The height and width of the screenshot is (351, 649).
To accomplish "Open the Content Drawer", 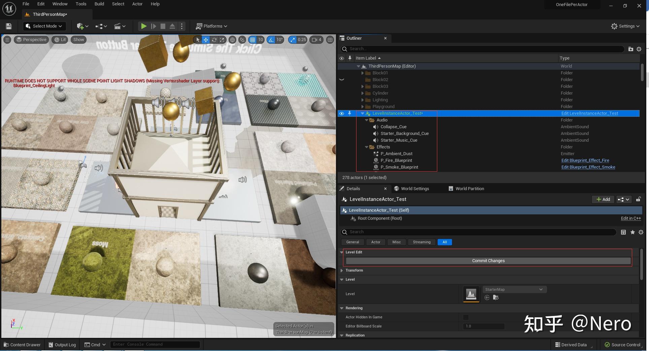I will point(22,345).
